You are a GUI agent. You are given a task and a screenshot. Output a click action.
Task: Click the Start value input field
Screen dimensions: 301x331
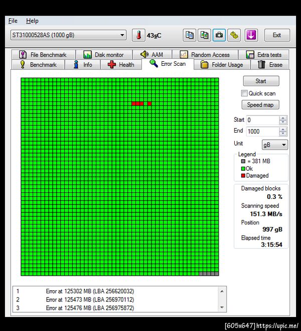pos(263,120)
